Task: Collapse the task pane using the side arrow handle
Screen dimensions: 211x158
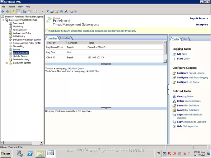Action: (168, 90)
